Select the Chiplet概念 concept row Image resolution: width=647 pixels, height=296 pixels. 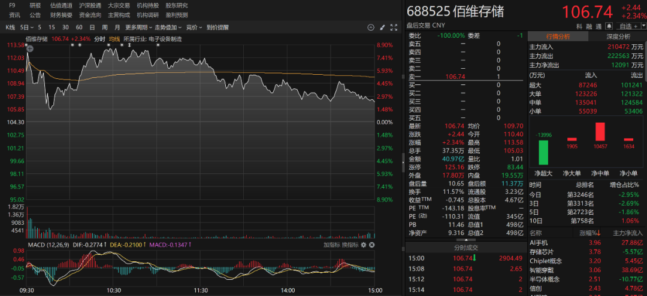[x=586, y=261]
